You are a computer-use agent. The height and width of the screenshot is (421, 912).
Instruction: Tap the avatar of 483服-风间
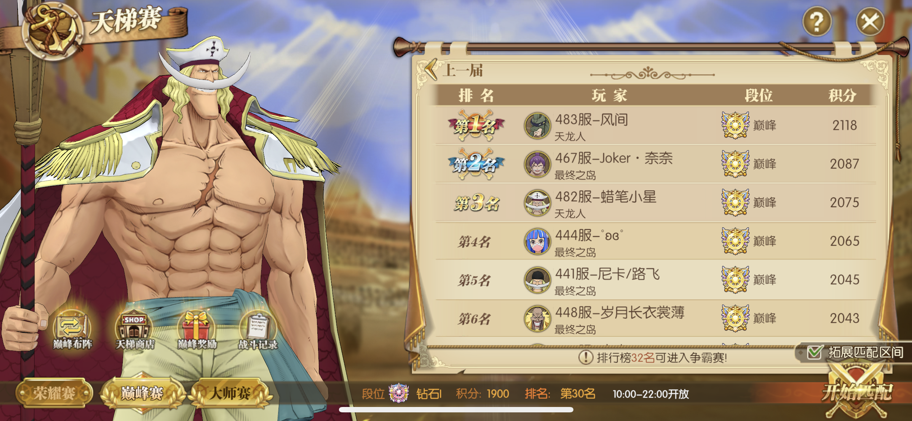[537, 126]
